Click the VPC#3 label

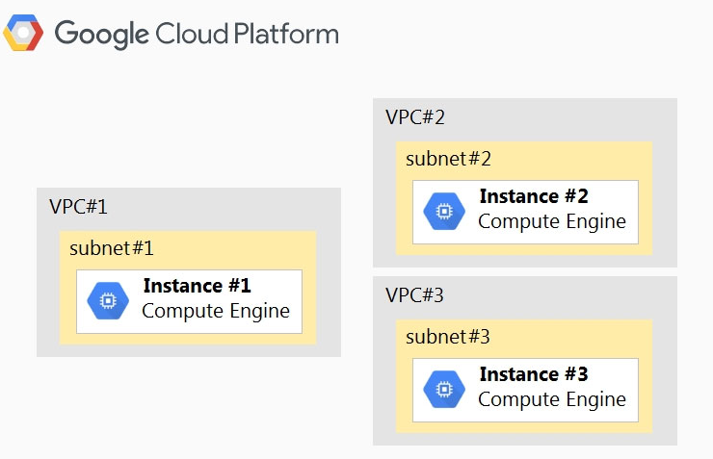[414, 295]
